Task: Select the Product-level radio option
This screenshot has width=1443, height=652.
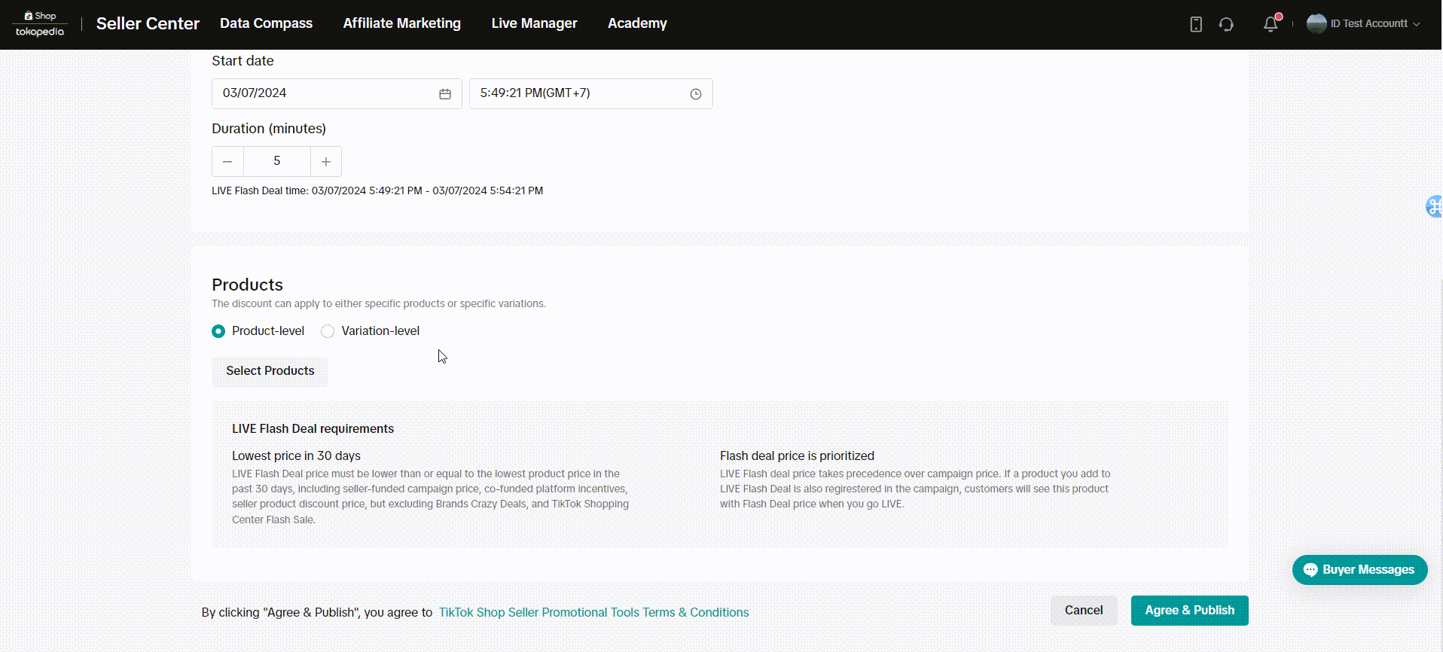Action: (218, 331)
